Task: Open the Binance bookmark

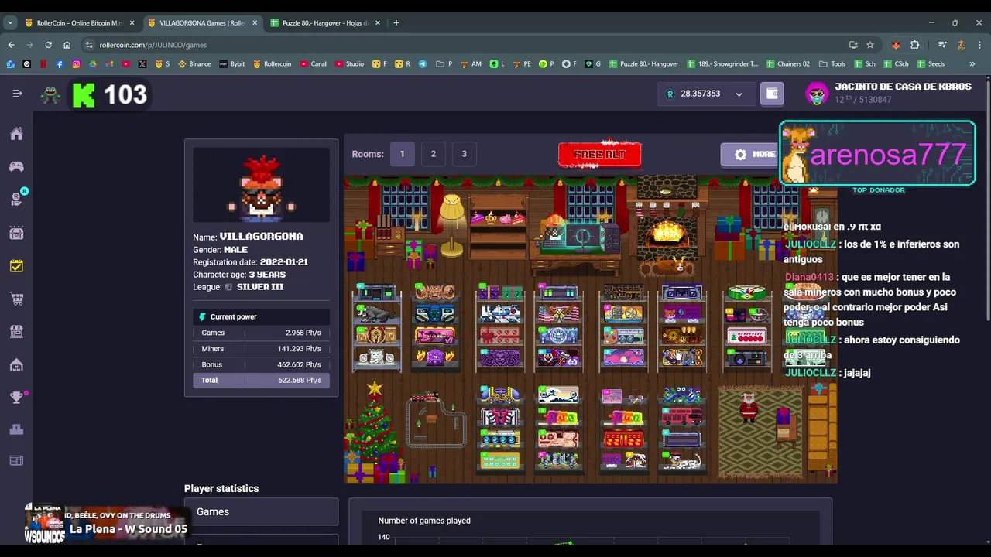Action: 194,64
